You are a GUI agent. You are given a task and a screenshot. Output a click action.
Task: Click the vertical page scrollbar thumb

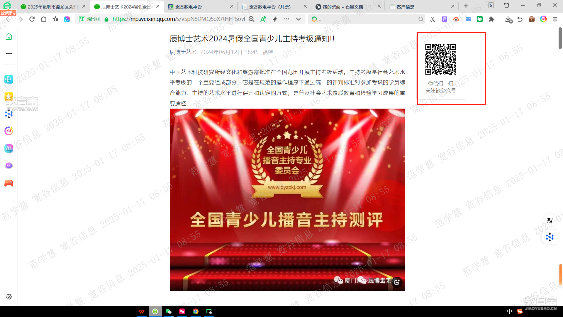pyautogui.click(x=560, y=38)
